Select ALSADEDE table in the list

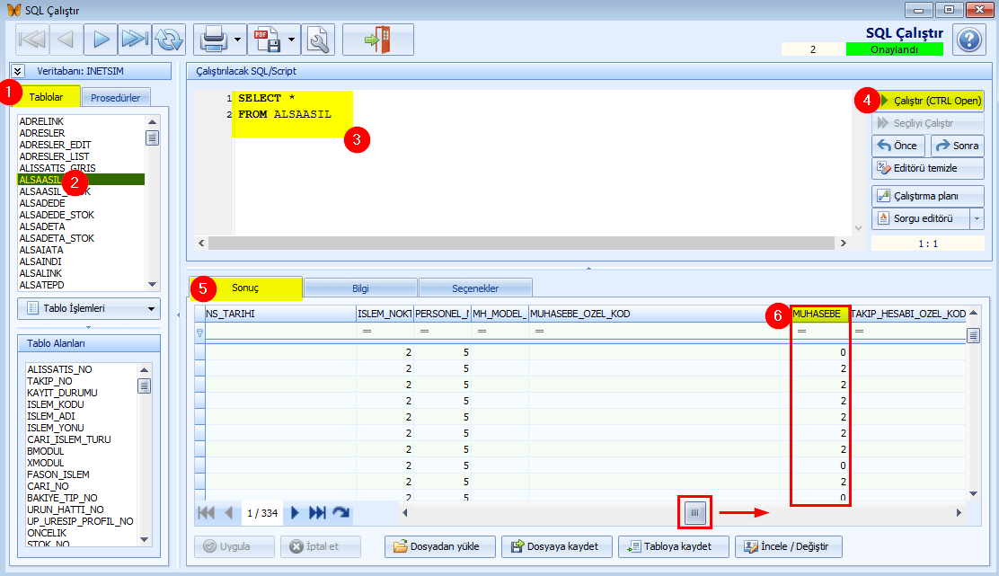tap(42, 203)
